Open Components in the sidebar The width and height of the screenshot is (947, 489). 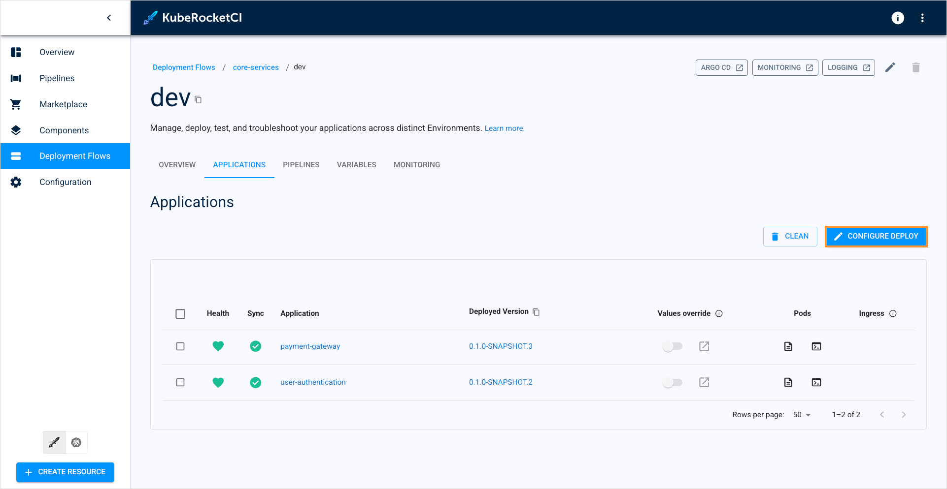[x=64, y=130]
